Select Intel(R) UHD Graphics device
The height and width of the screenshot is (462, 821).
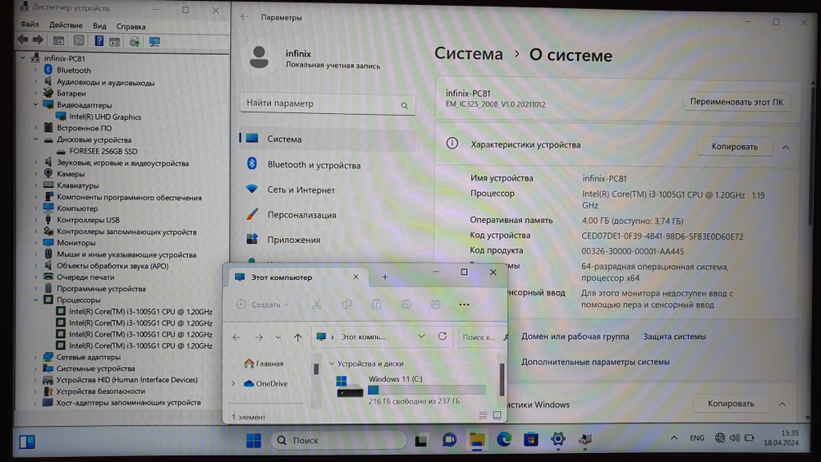[105, 117]
